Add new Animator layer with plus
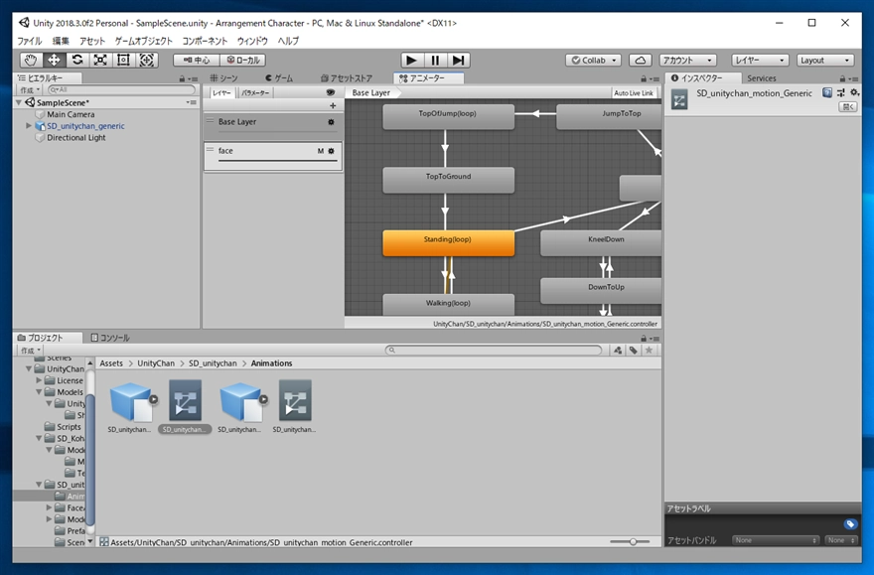874x575 pixels. coord(333,105)
